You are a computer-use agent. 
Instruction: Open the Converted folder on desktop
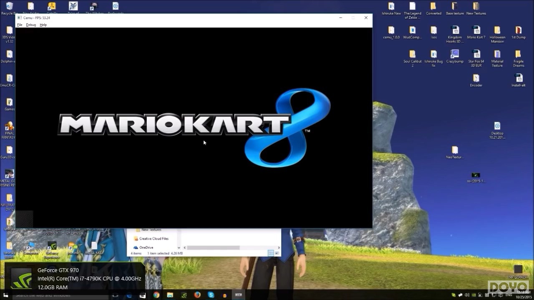point(433,9)
